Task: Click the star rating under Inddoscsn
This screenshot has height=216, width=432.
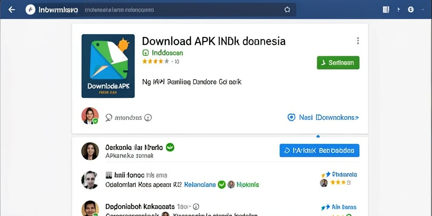Action: (155, 61)
